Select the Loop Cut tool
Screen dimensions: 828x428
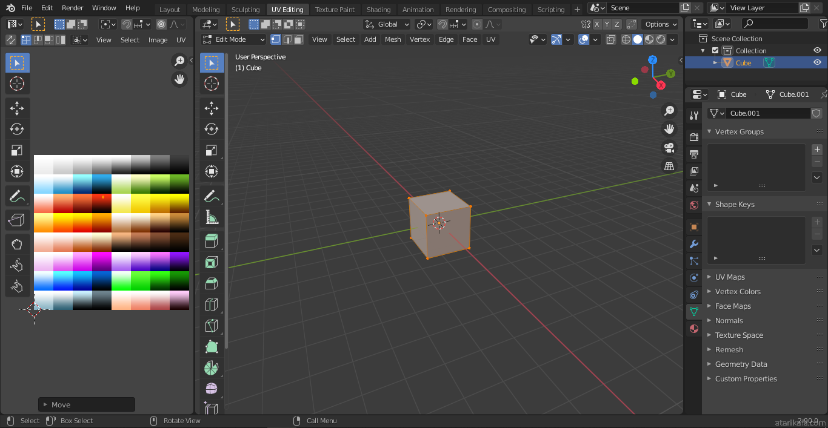212,305
